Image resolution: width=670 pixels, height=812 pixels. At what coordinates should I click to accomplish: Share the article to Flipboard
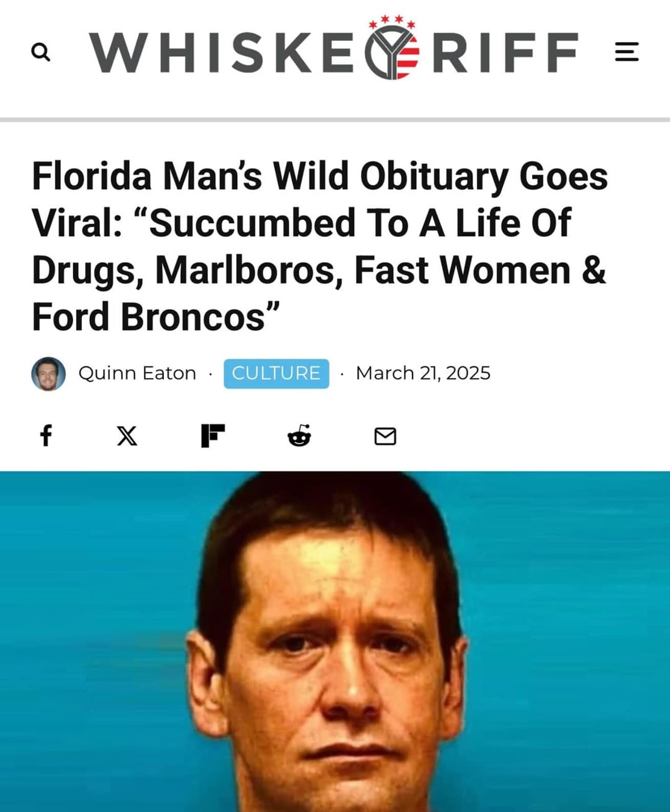213,436
